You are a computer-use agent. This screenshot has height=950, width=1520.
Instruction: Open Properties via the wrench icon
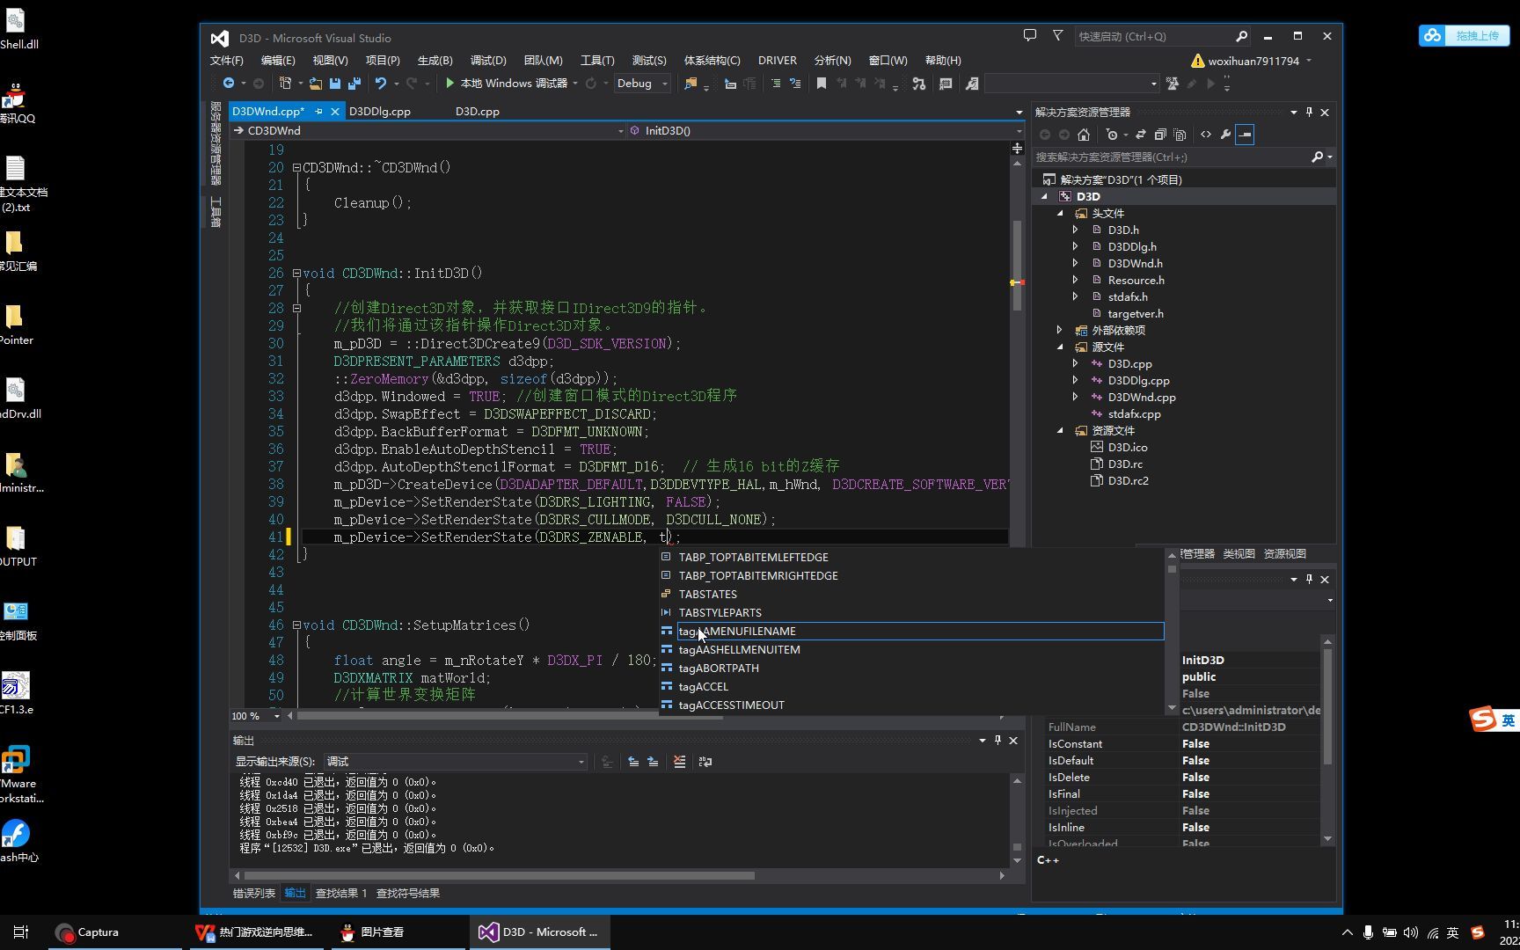[1225, 135]
